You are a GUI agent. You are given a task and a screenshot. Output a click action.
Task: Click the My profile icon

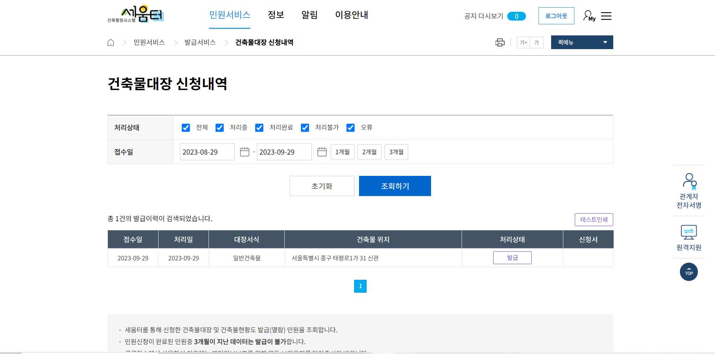[588, 15]
